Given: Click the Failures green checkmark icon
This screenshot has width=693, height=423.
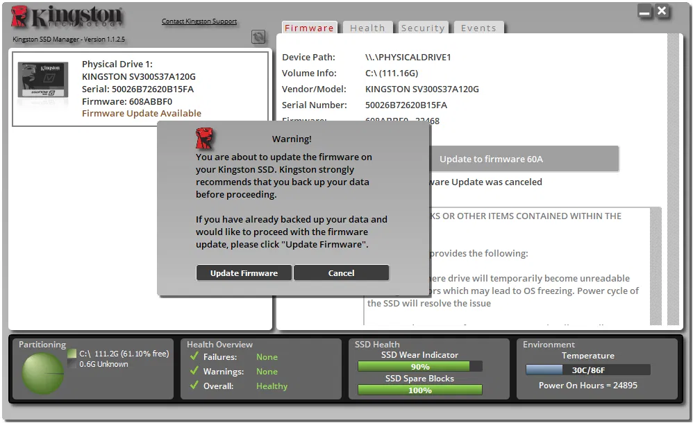Looking at the screenshot, I should click(x=194, y=356).
